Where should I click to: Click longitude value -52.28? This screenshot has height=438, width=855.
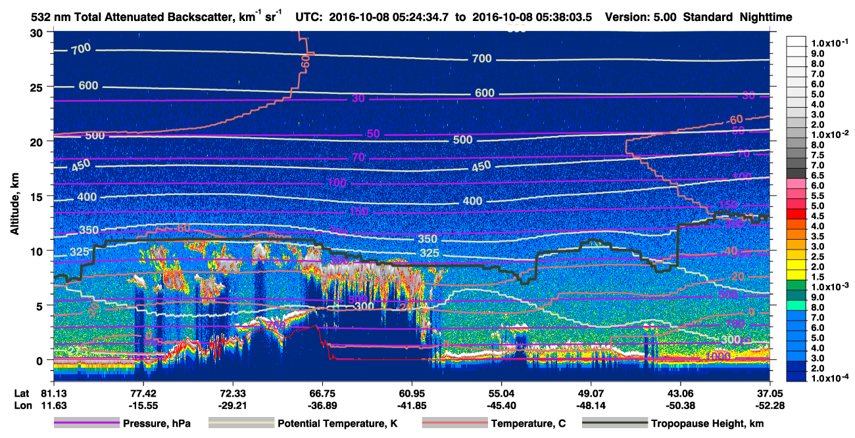(x=770, y=405)
